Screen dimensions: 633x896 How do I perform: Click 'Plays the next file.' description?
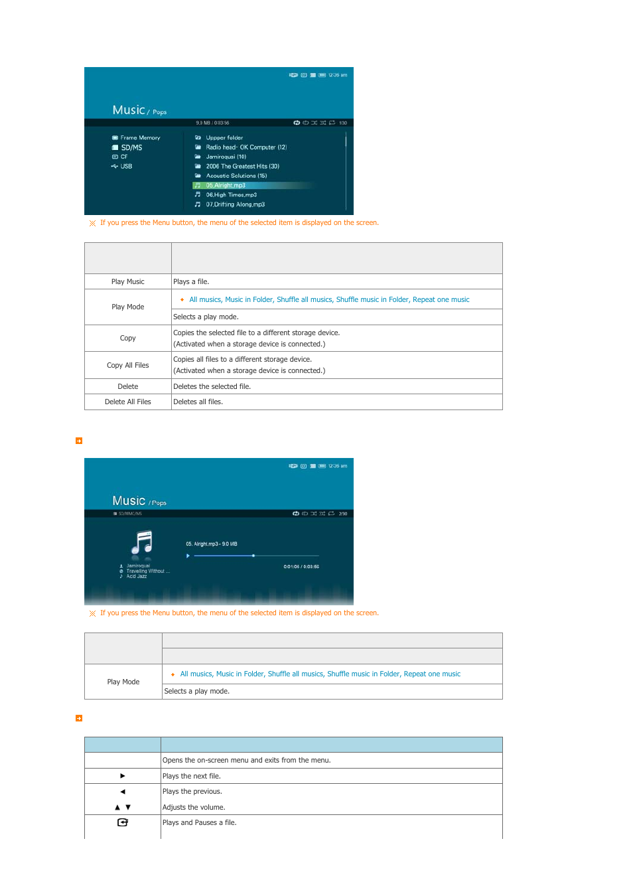click(192, 776)
